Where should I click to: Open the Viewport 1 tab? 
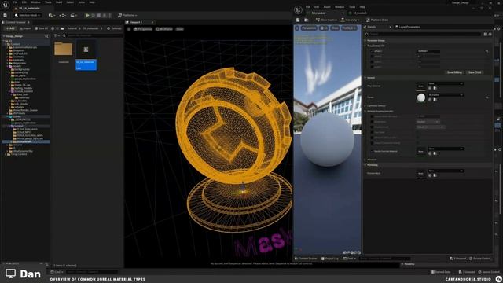(x=136, y=22)
